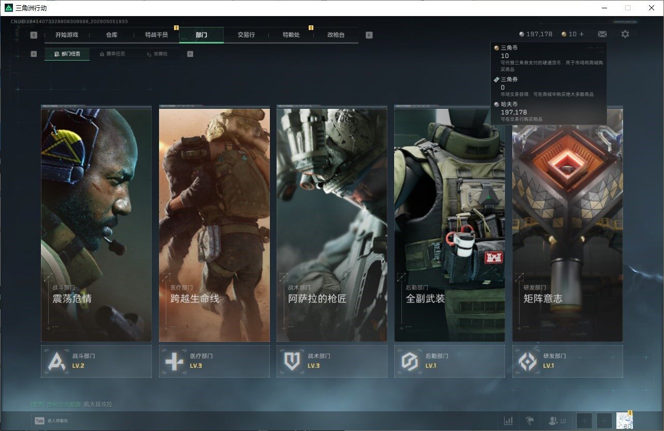Open the flag icon in bottom bar
The height and width of the screenshot is (431, 664).
530,421
